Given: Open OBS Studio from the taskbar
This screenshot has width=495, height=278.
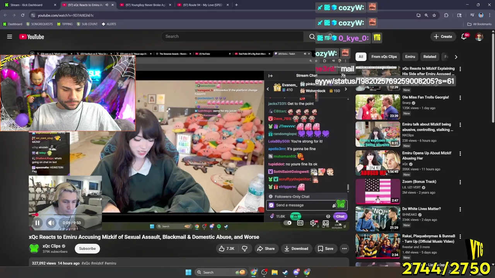Looking at the screenshot, I should 264,273.
